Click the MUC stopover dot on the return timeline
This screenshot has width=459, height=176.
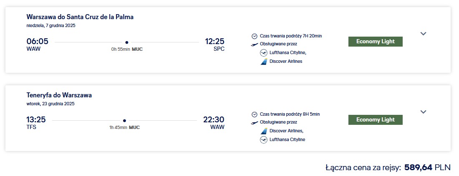[x=124, y=121]
